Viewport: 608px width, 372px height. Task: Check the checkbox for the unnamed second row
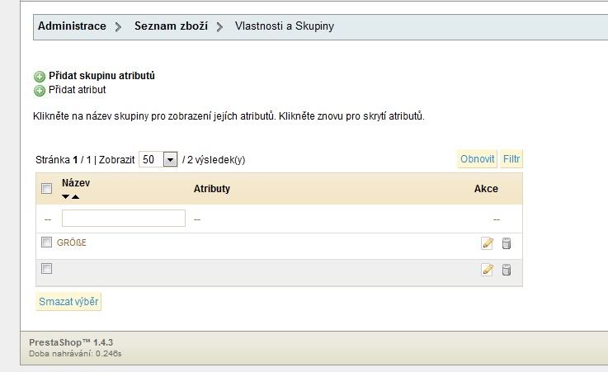(47, 269)
